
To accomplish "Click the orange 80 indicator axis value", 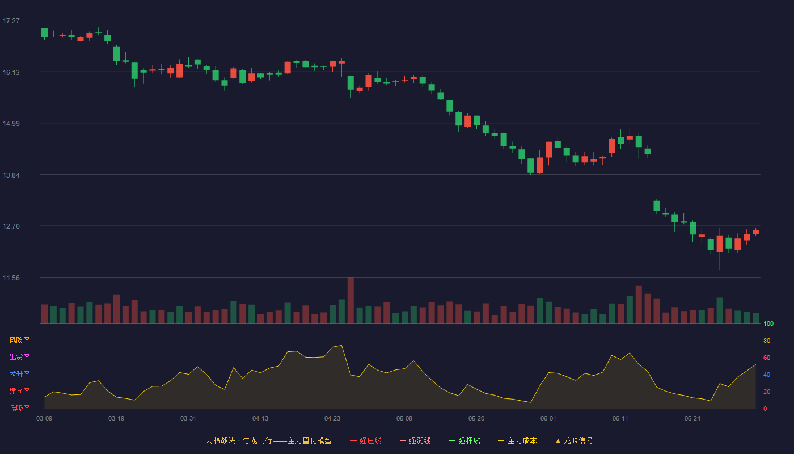I will 767,340.
